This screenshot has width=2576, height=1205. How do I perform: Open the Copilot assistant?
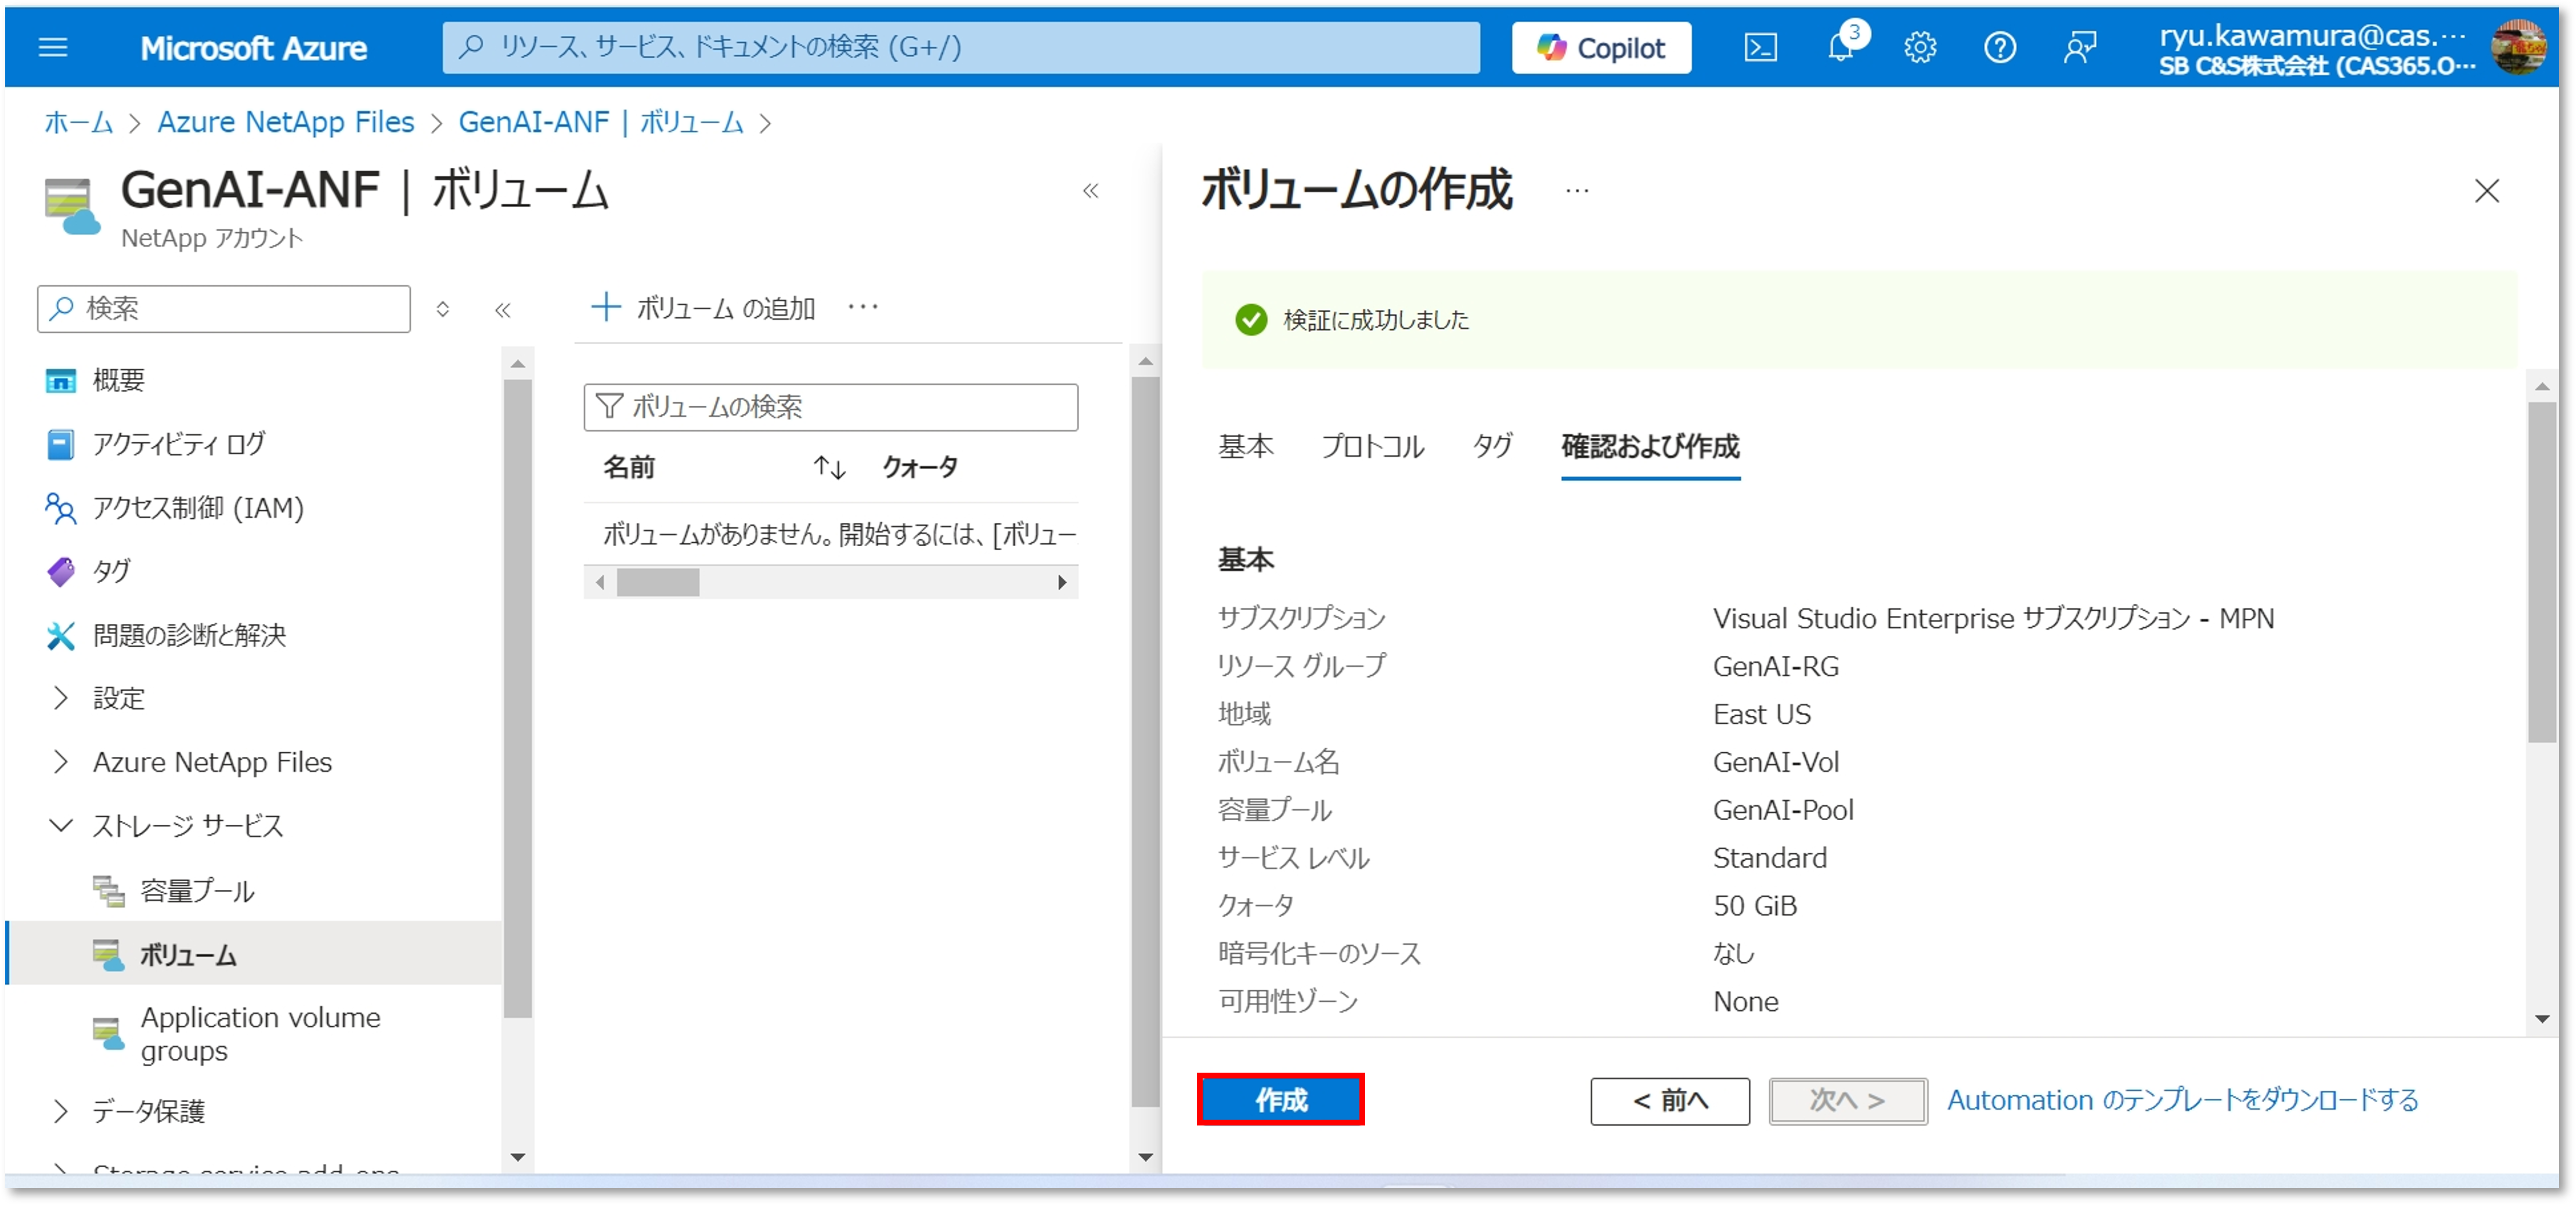pos(1600,47)
